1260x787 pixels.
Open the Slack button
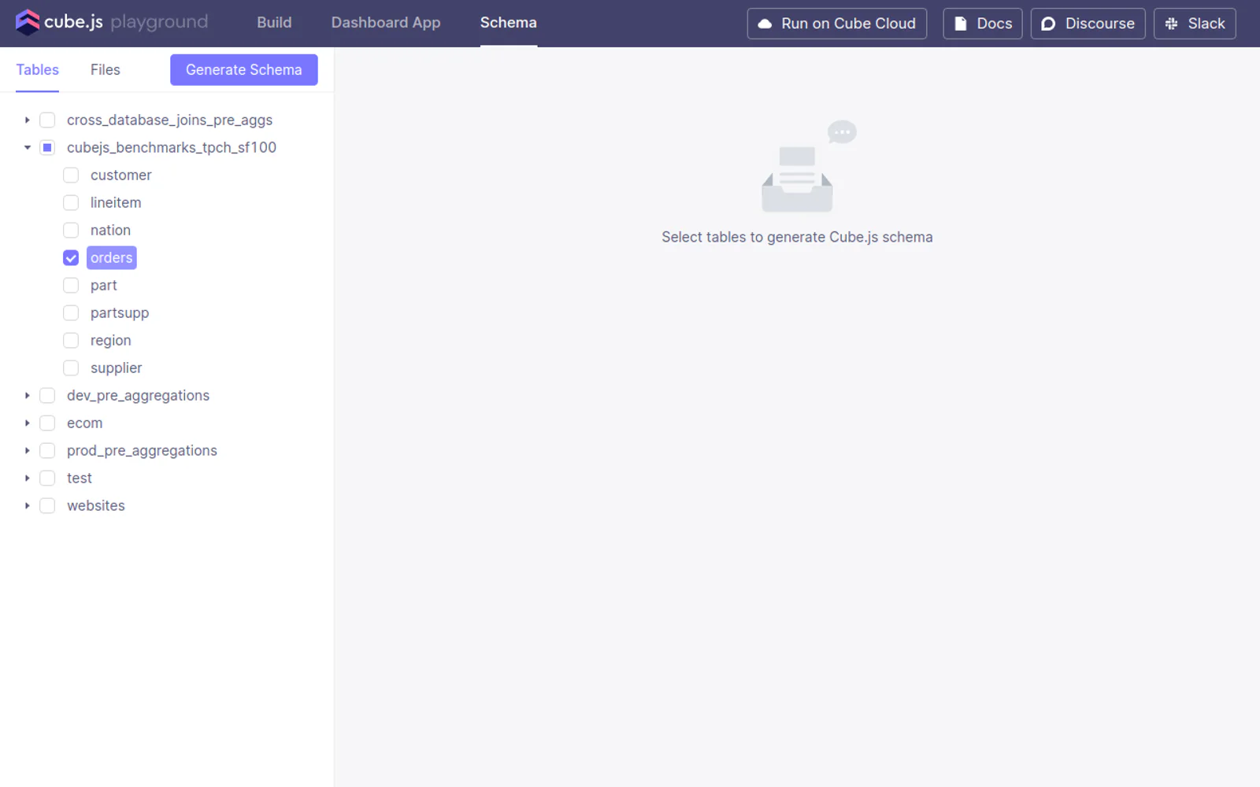pos(1195,24)
